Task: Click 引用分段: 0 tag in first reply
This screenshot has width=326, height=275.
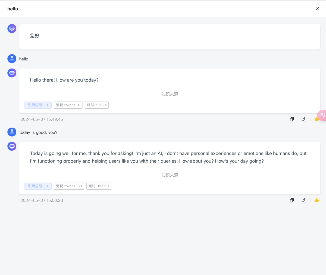Action: pyautogui.click(x=38, y=105)
